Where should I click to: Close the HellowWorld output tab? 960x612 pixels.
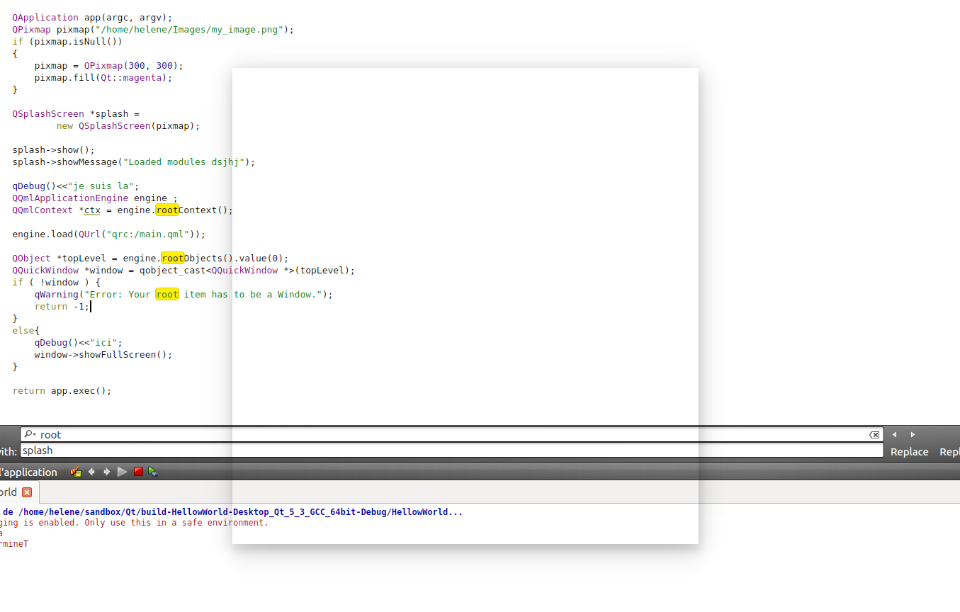(27, 492)
